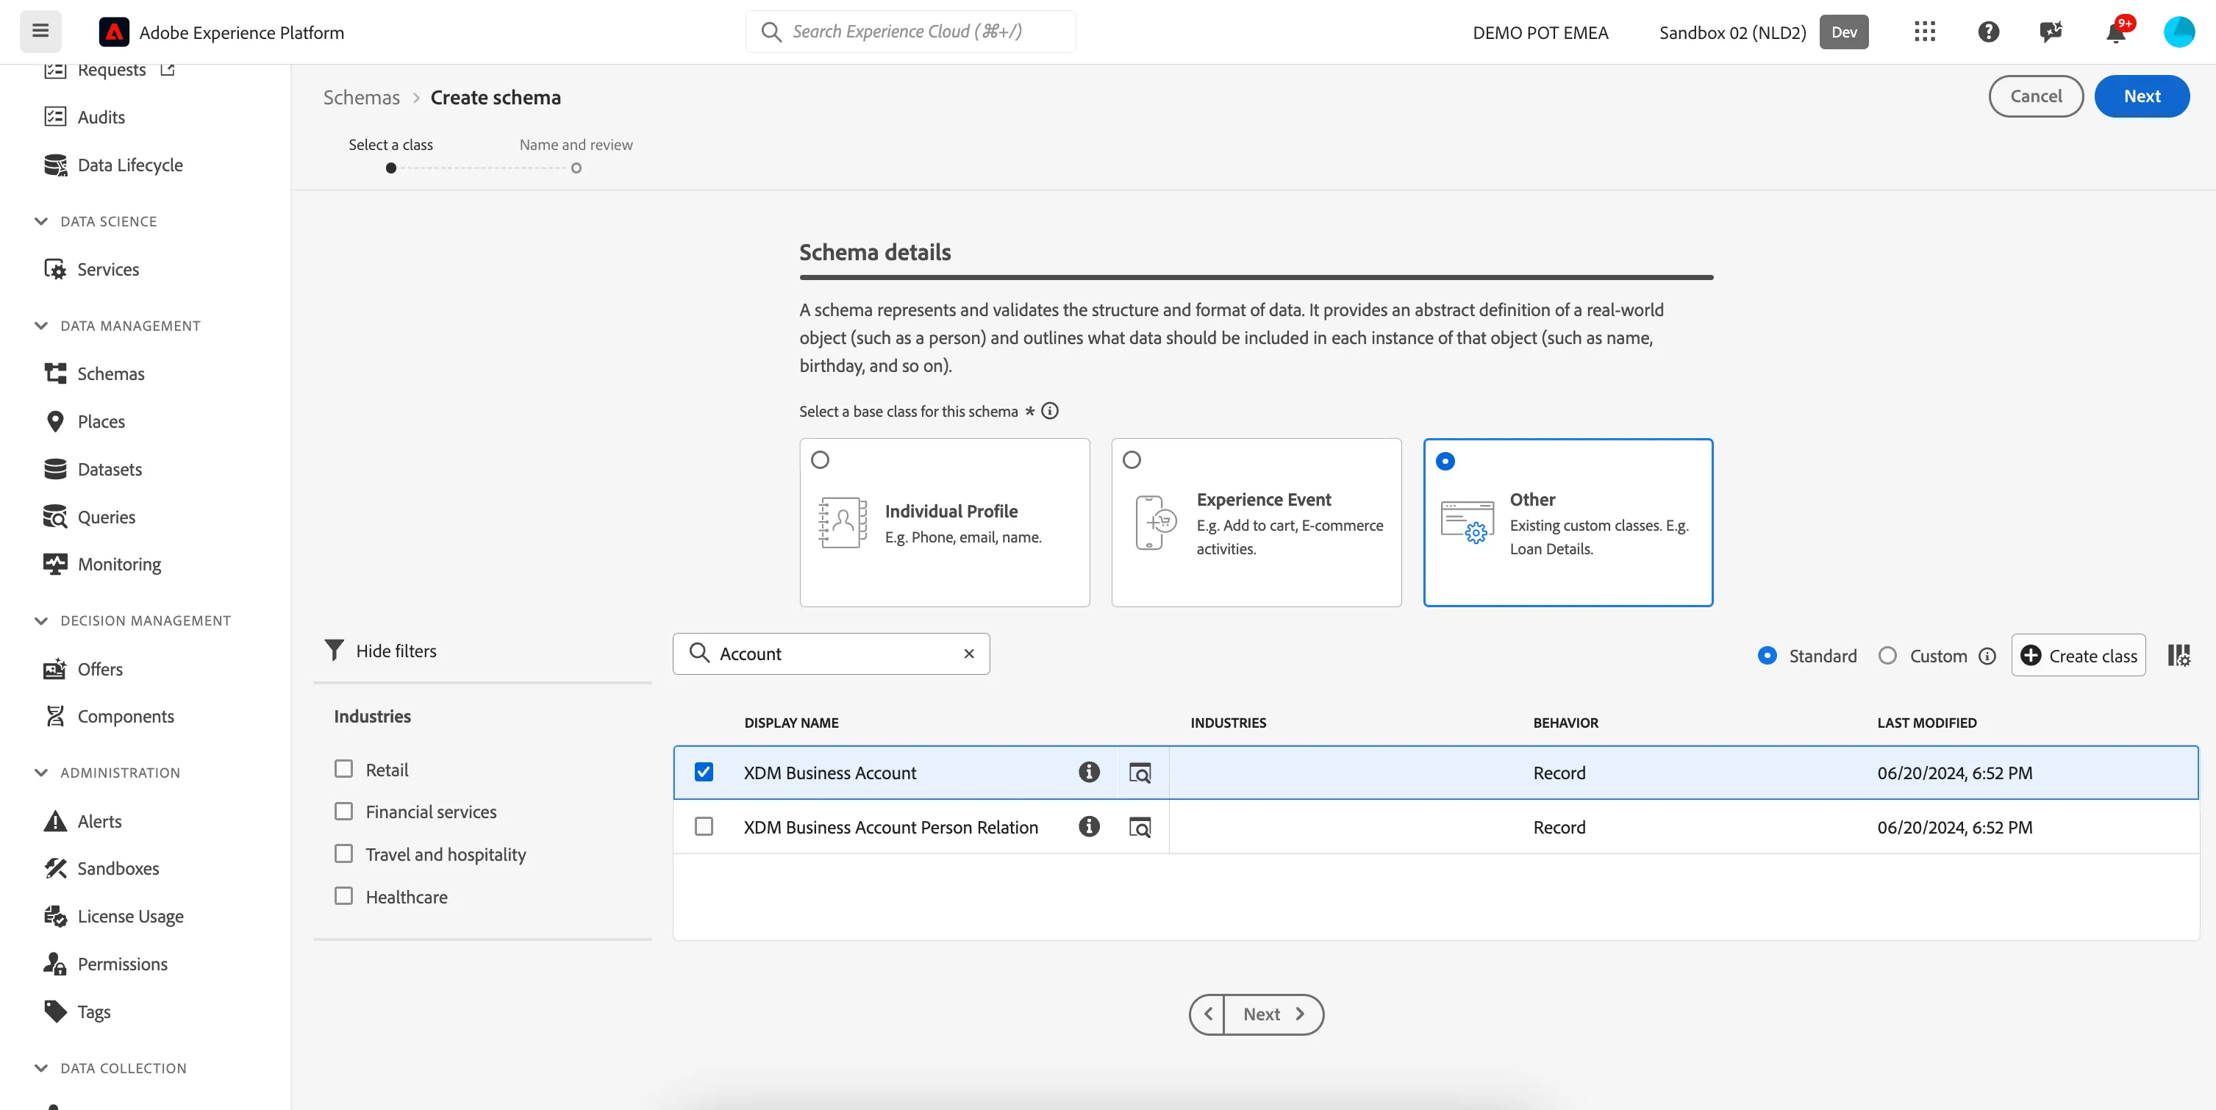Choose the Standard classes radio
Viewport: 2216px width, 1110px height.
pos(1767,655)
